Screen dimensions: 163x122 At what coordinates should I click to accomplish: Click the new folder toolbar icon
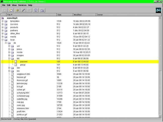tap(11, 10)
